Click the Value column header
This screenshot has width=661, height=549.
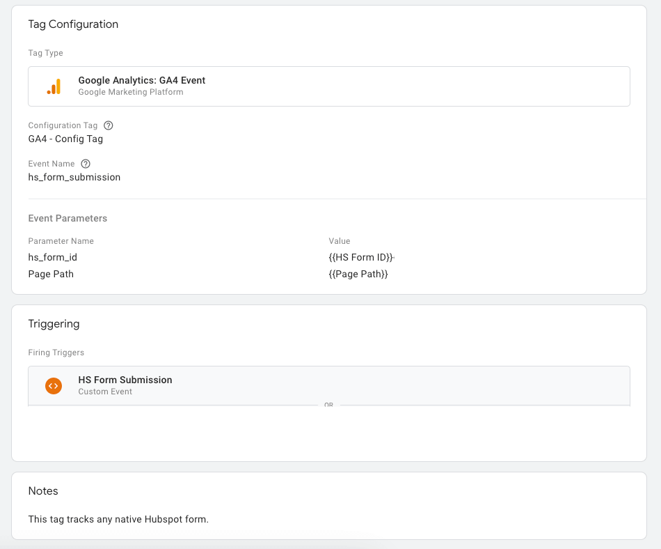tap(340, 241)
